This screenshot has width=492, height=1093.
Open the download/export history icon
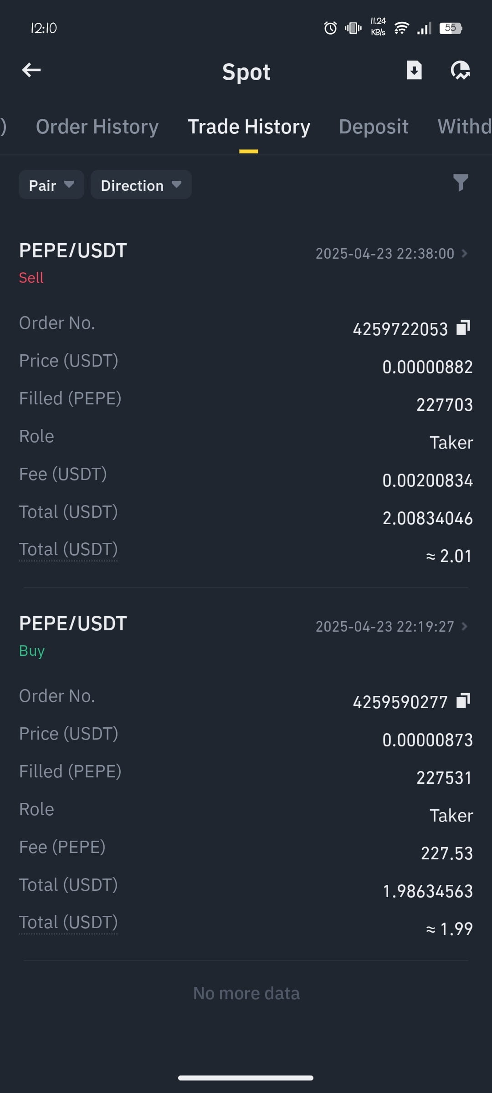(414, 70)
